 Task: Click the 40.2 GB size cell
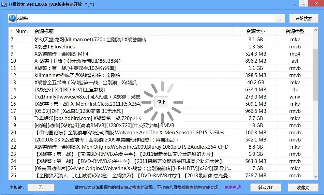point(255,82)
